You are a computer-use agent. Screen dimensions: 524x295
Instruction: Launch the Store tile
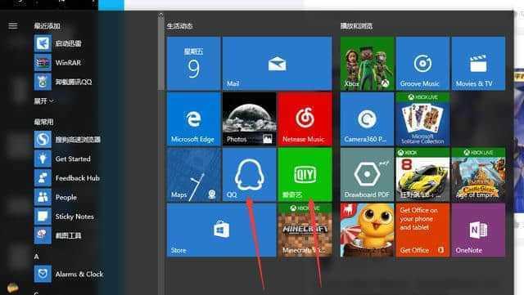click(222, 230)
